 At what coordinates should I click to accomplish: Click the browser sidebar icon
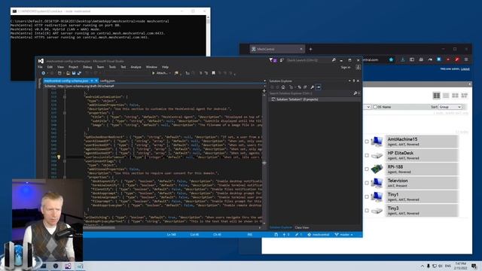412,59
